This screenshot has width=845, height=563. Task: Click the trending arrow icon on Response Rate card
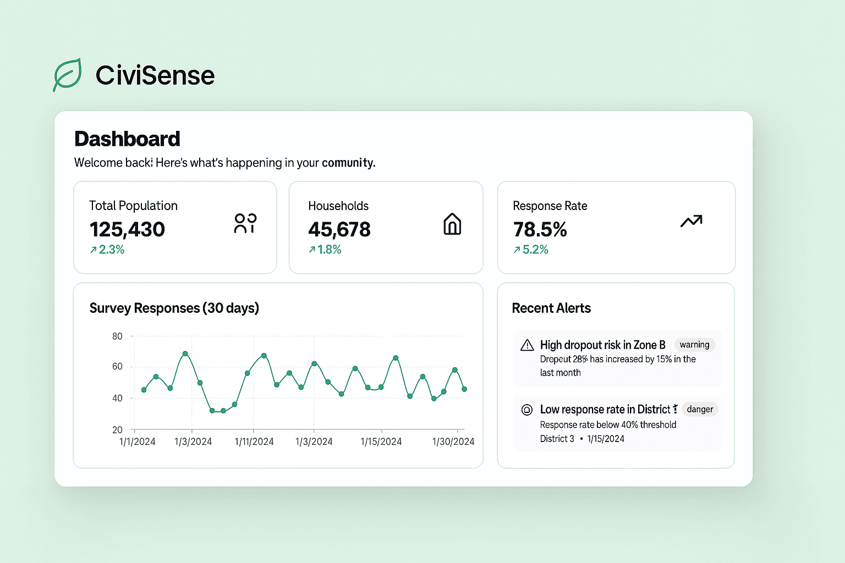692,220
